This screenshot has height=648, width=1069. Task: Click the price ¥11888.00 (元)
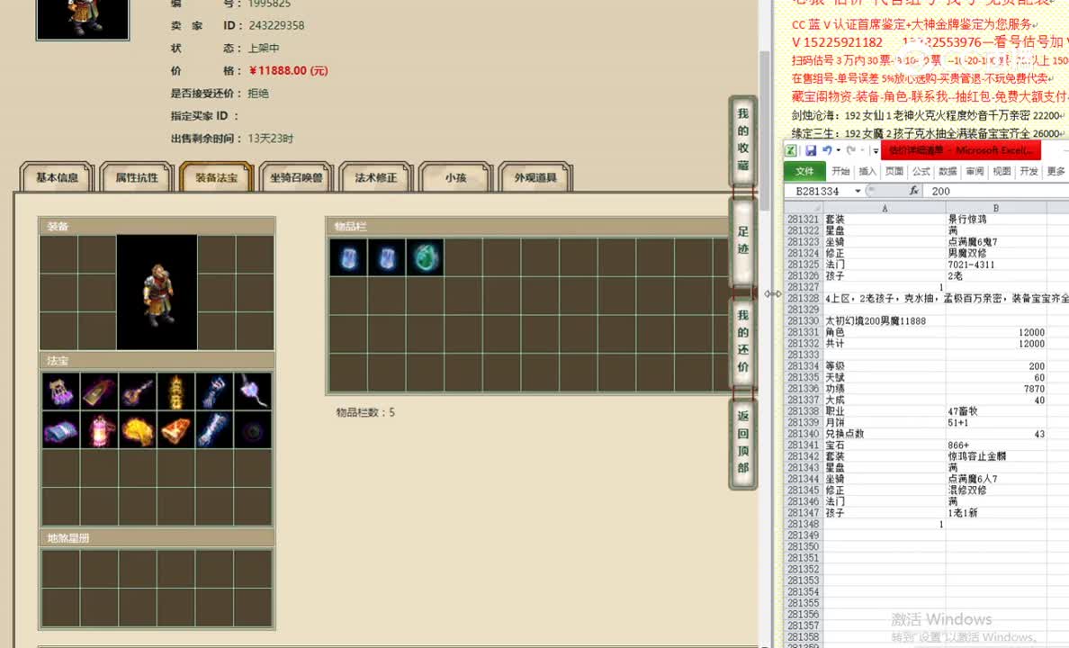tap(288, 71)
